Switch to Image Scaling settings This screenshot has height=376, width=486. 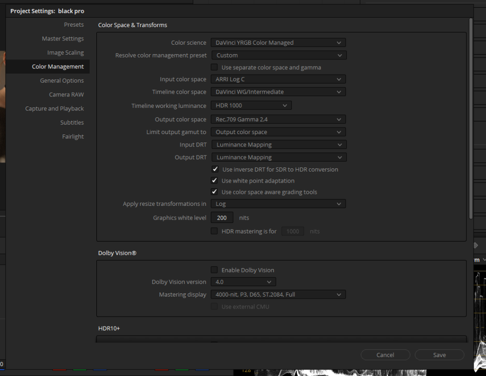click(65, 52)
